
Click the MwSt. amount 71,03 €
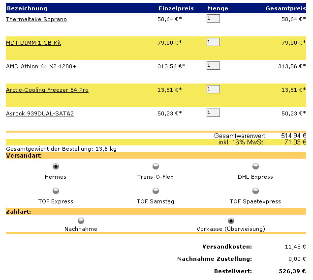pos(295,142)
